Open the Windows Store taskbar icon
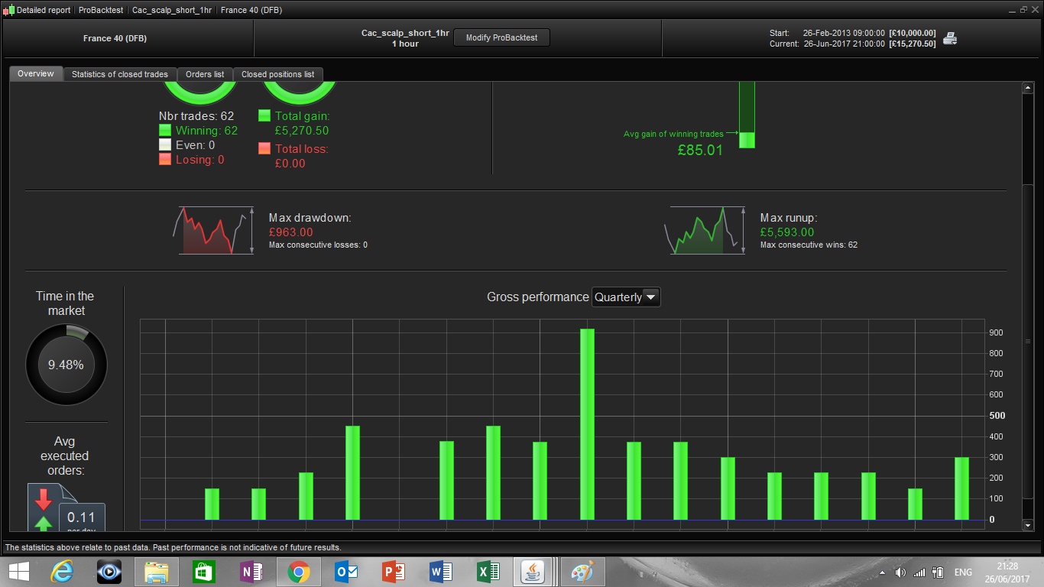The image size is (1044, 587). [204, 572]
